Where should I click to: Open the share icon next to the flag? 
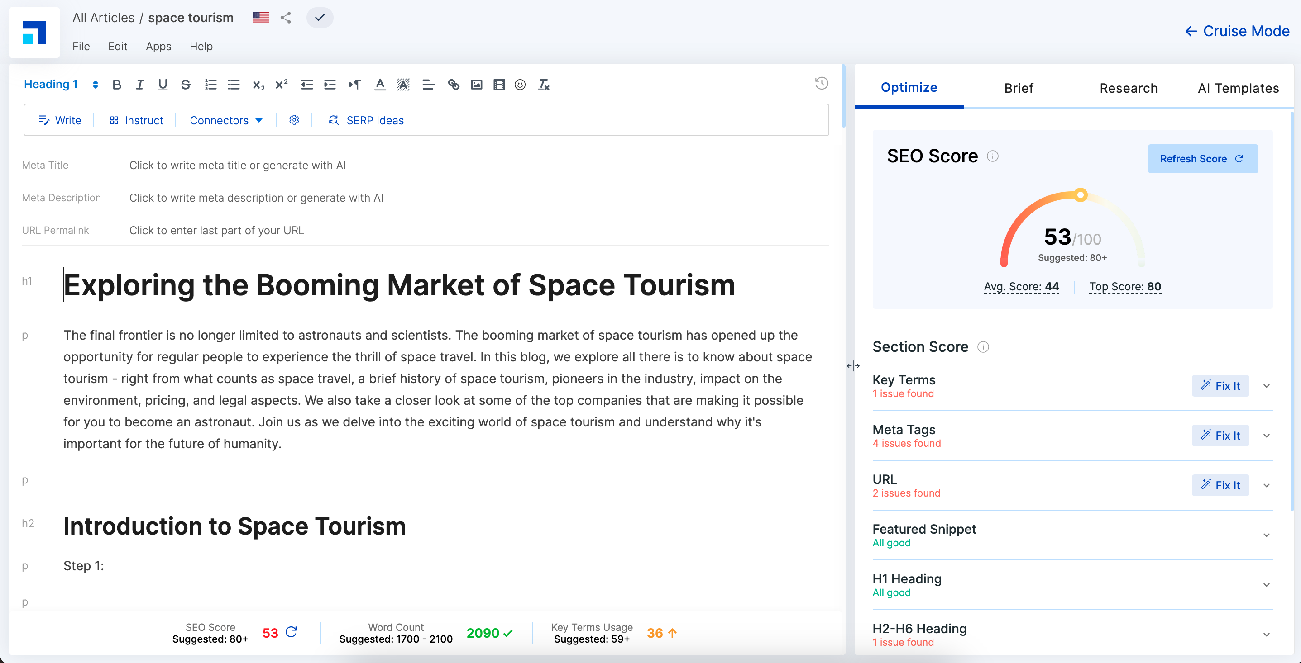coord(286,18)
